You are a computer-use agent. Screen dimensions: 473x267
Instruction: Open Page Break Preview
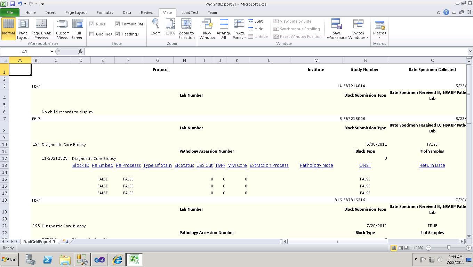click(41, 29)
